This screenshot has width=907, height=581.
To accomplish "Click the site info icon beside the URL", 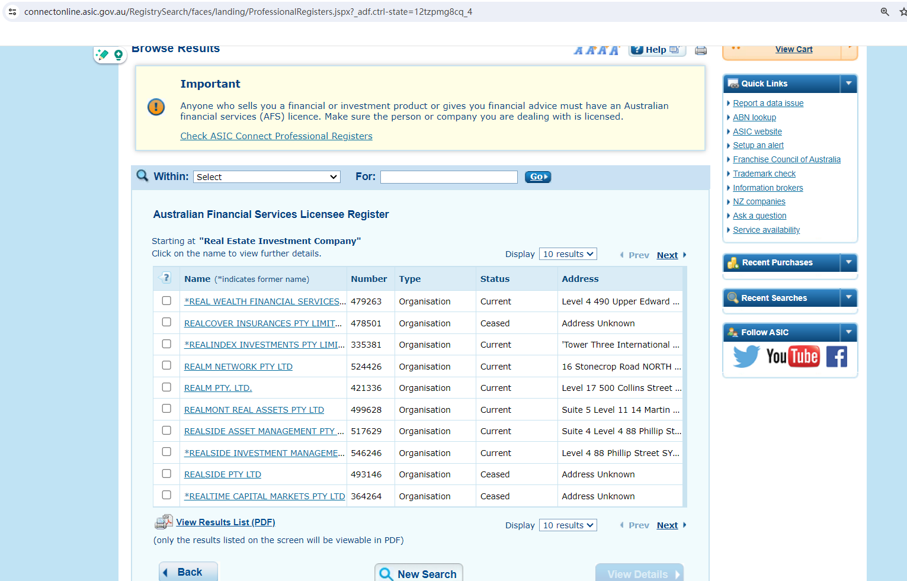I will [12, 12].
